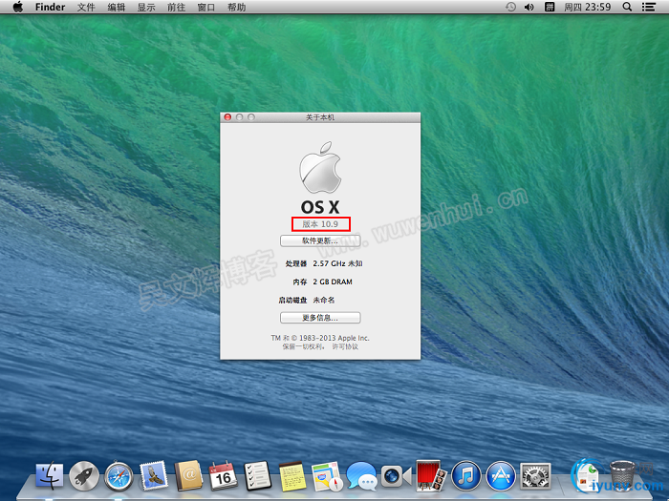Open the Apple menu

pyautogui.click(x=17, y=7)
